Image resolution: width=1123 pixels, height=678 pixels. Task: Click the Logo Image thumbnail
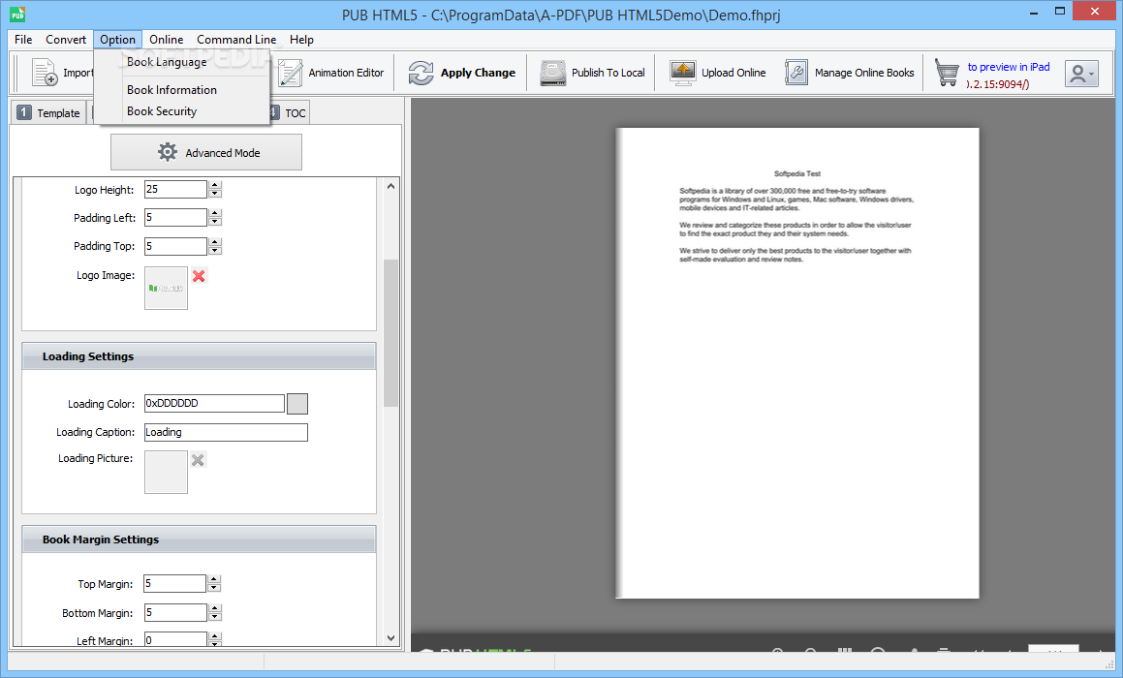[166, 288]
